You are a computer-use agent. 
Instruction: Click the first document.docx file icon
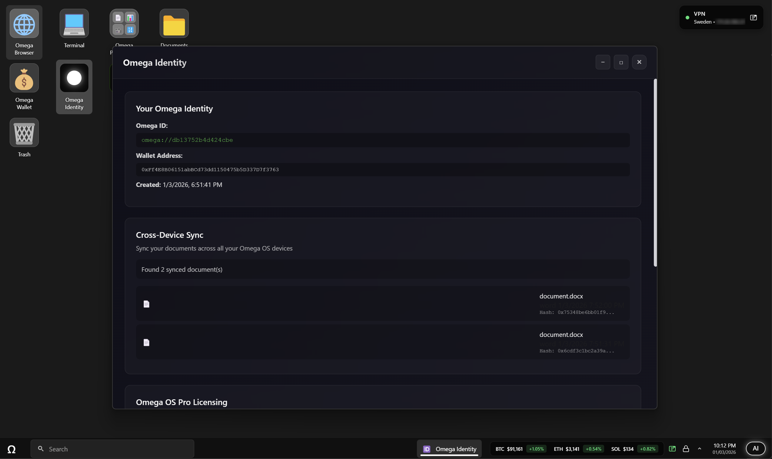point(146,304)
